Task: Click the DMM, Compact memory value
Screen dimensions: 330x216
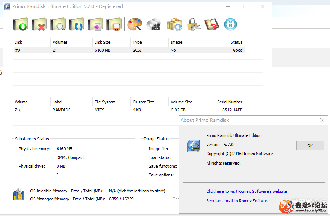Action: click(70, 157)
